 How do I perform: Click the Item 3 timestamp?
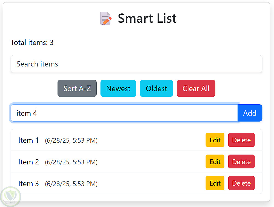tap(71, 183)
